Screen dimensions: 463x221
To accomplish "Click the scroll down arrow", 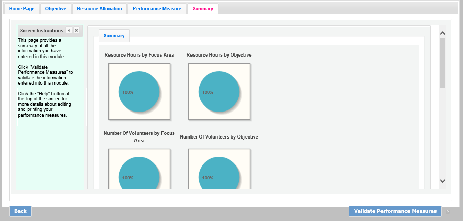I will (442, 181).
